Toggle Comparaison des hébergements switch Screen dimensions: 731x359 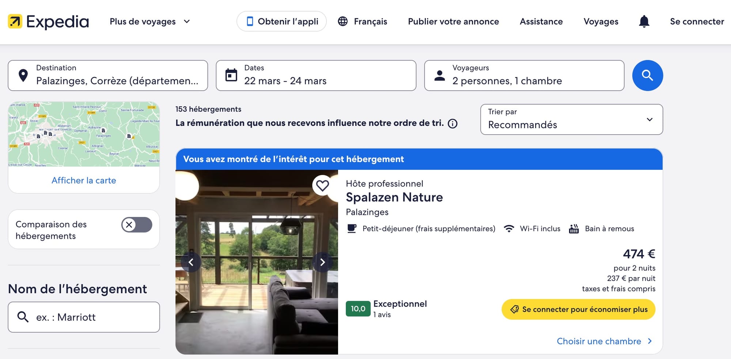tap(137, 225)
